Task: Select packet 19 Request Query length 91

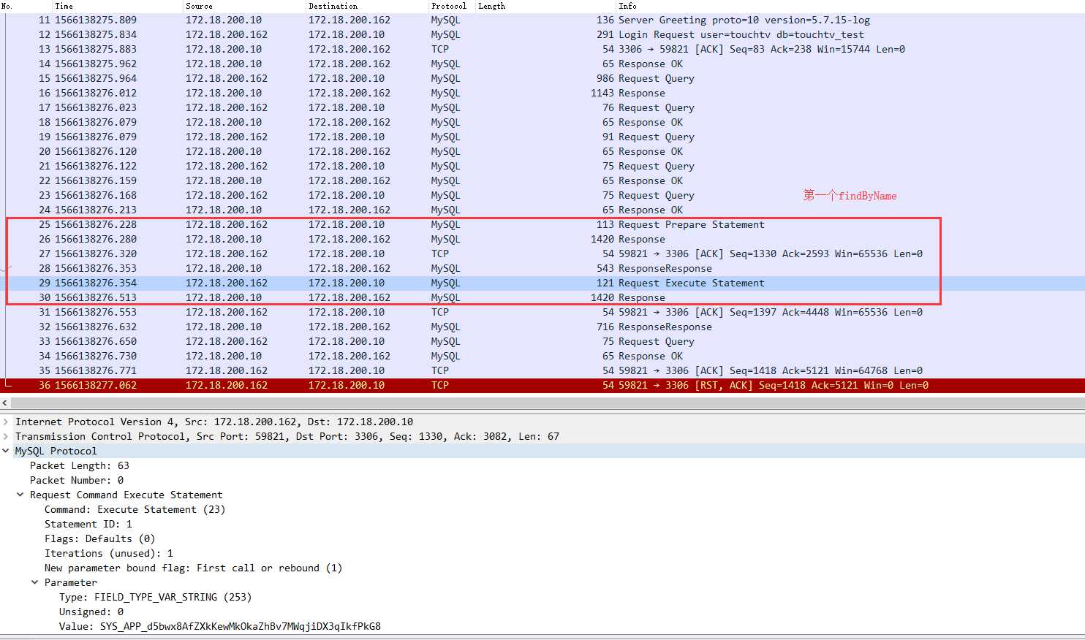Action: [542, 137]
